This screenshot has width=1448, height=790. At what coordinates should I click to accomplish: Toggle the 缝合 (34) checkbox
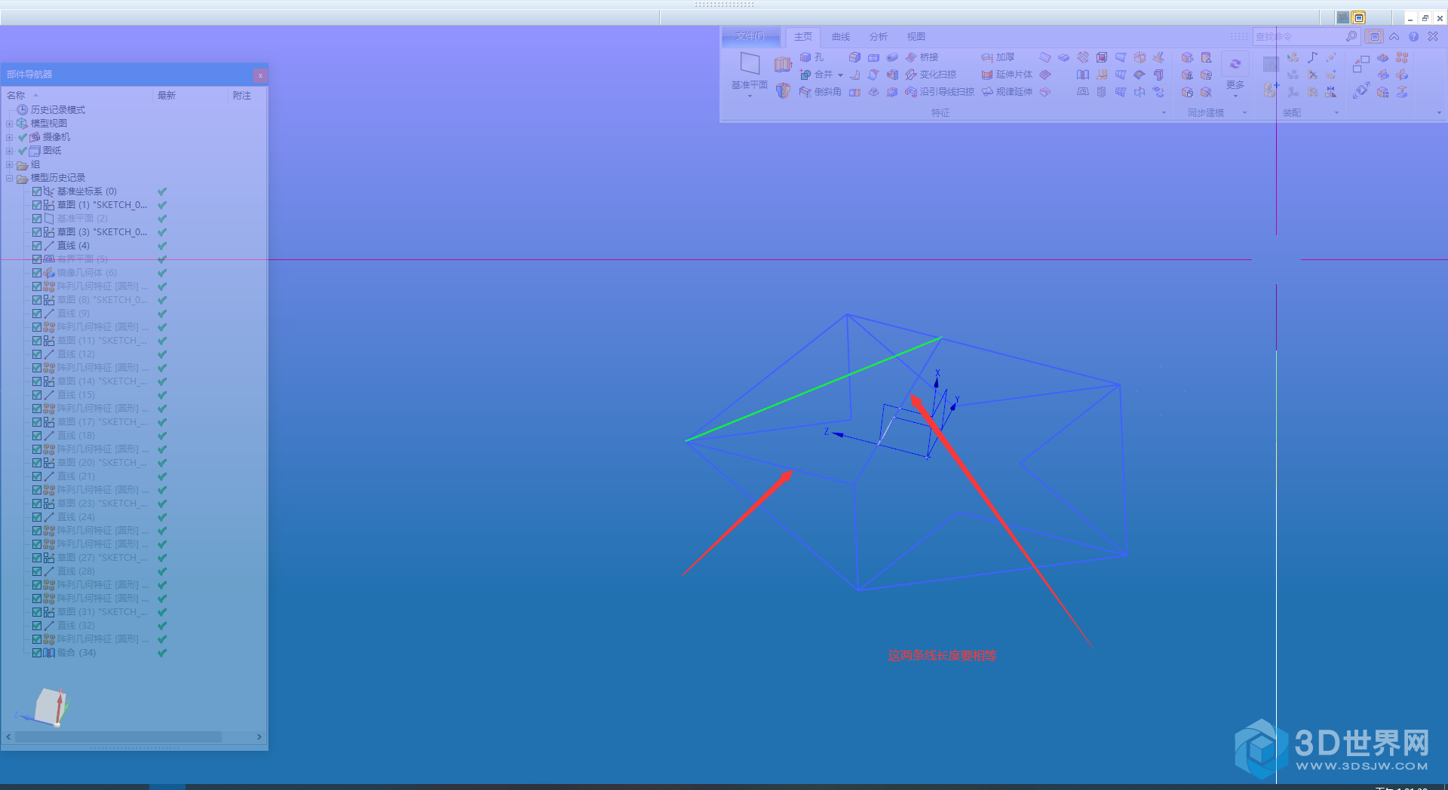(36, 653)
